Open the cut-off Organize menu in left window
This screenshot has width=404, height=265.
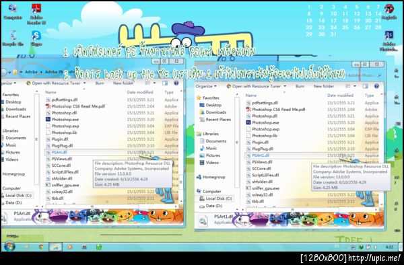click(x=9, y=83)
